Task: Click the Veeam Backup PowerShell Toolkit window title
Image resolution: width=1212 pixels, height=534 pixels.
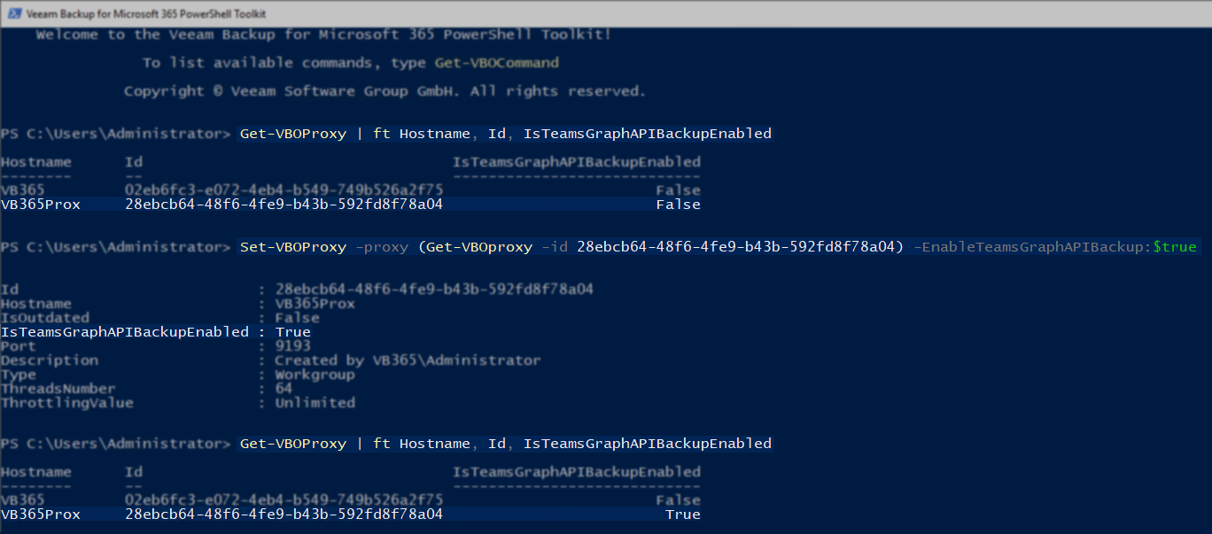Action: pyautogui.click(x=146, y=13)
